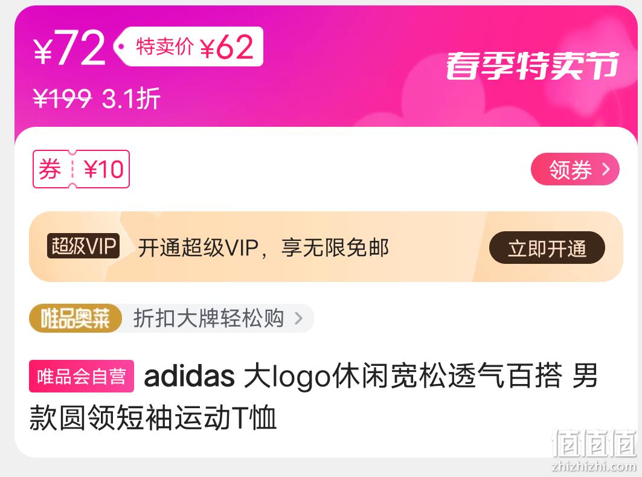This screenshot has height=477, width=642.
Task: Click the 超级VIP badge icon
Action: coord(83,246)
